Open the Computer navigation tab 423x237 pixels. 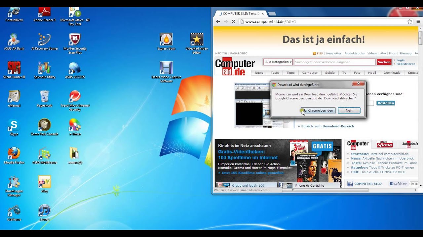point(310,73)
